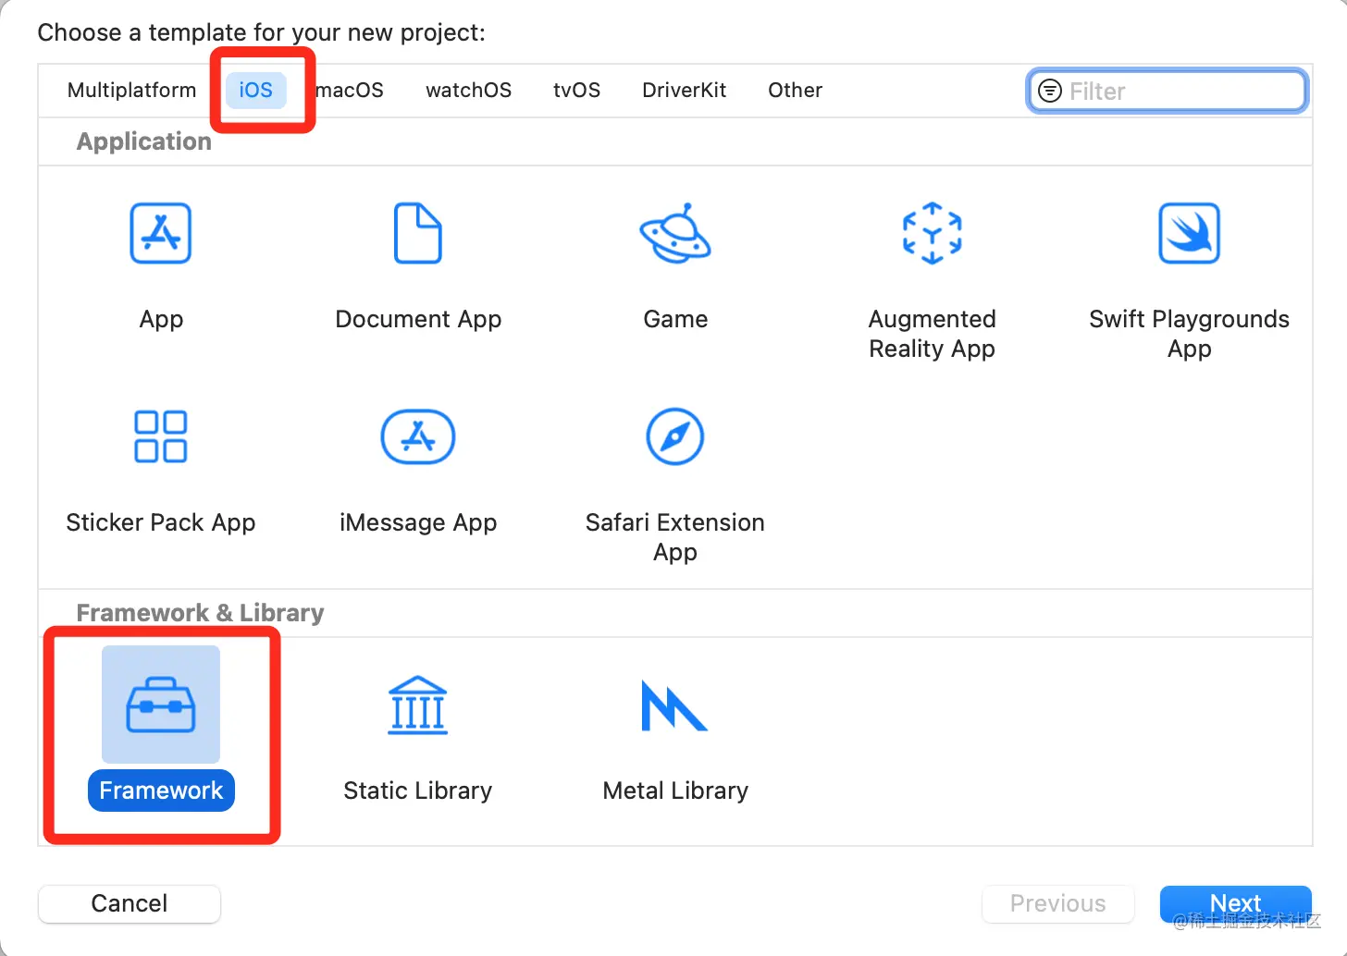The height and width of the screenshot is (956, 1347).
Task: Switch to the Other tab
Action: [796, 91]
